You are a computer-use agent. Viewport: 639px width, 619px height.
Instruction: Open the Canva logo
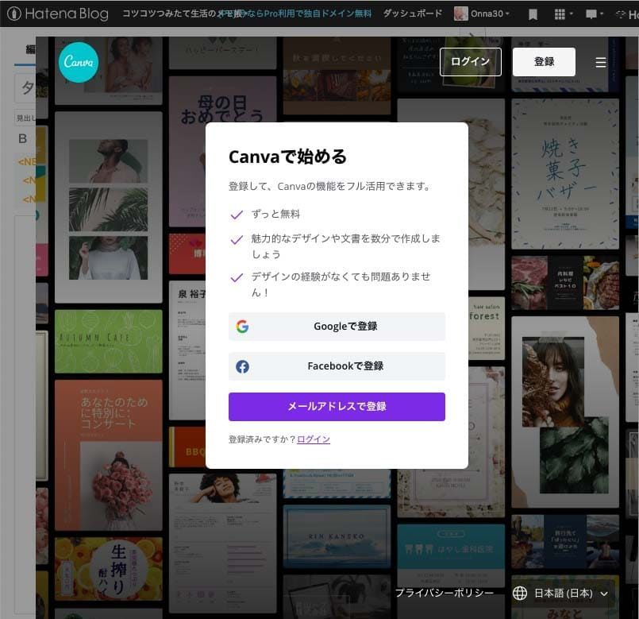(79, 62)
